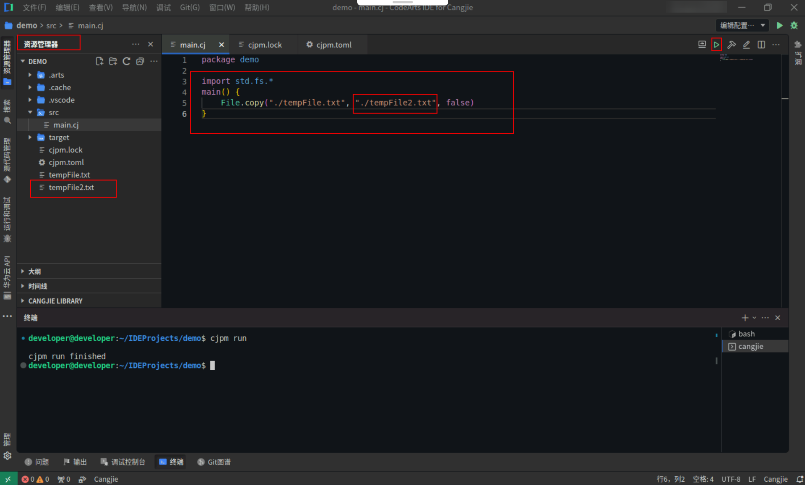
Task: Open the edit configuration dropdown
Action: 742,26
